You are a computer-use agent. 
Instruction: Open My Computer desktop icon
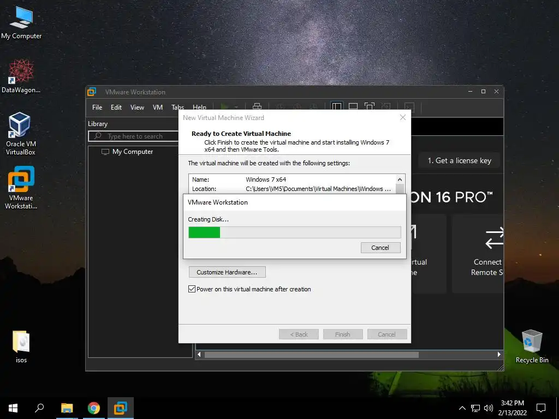click(x=21, y=23)
